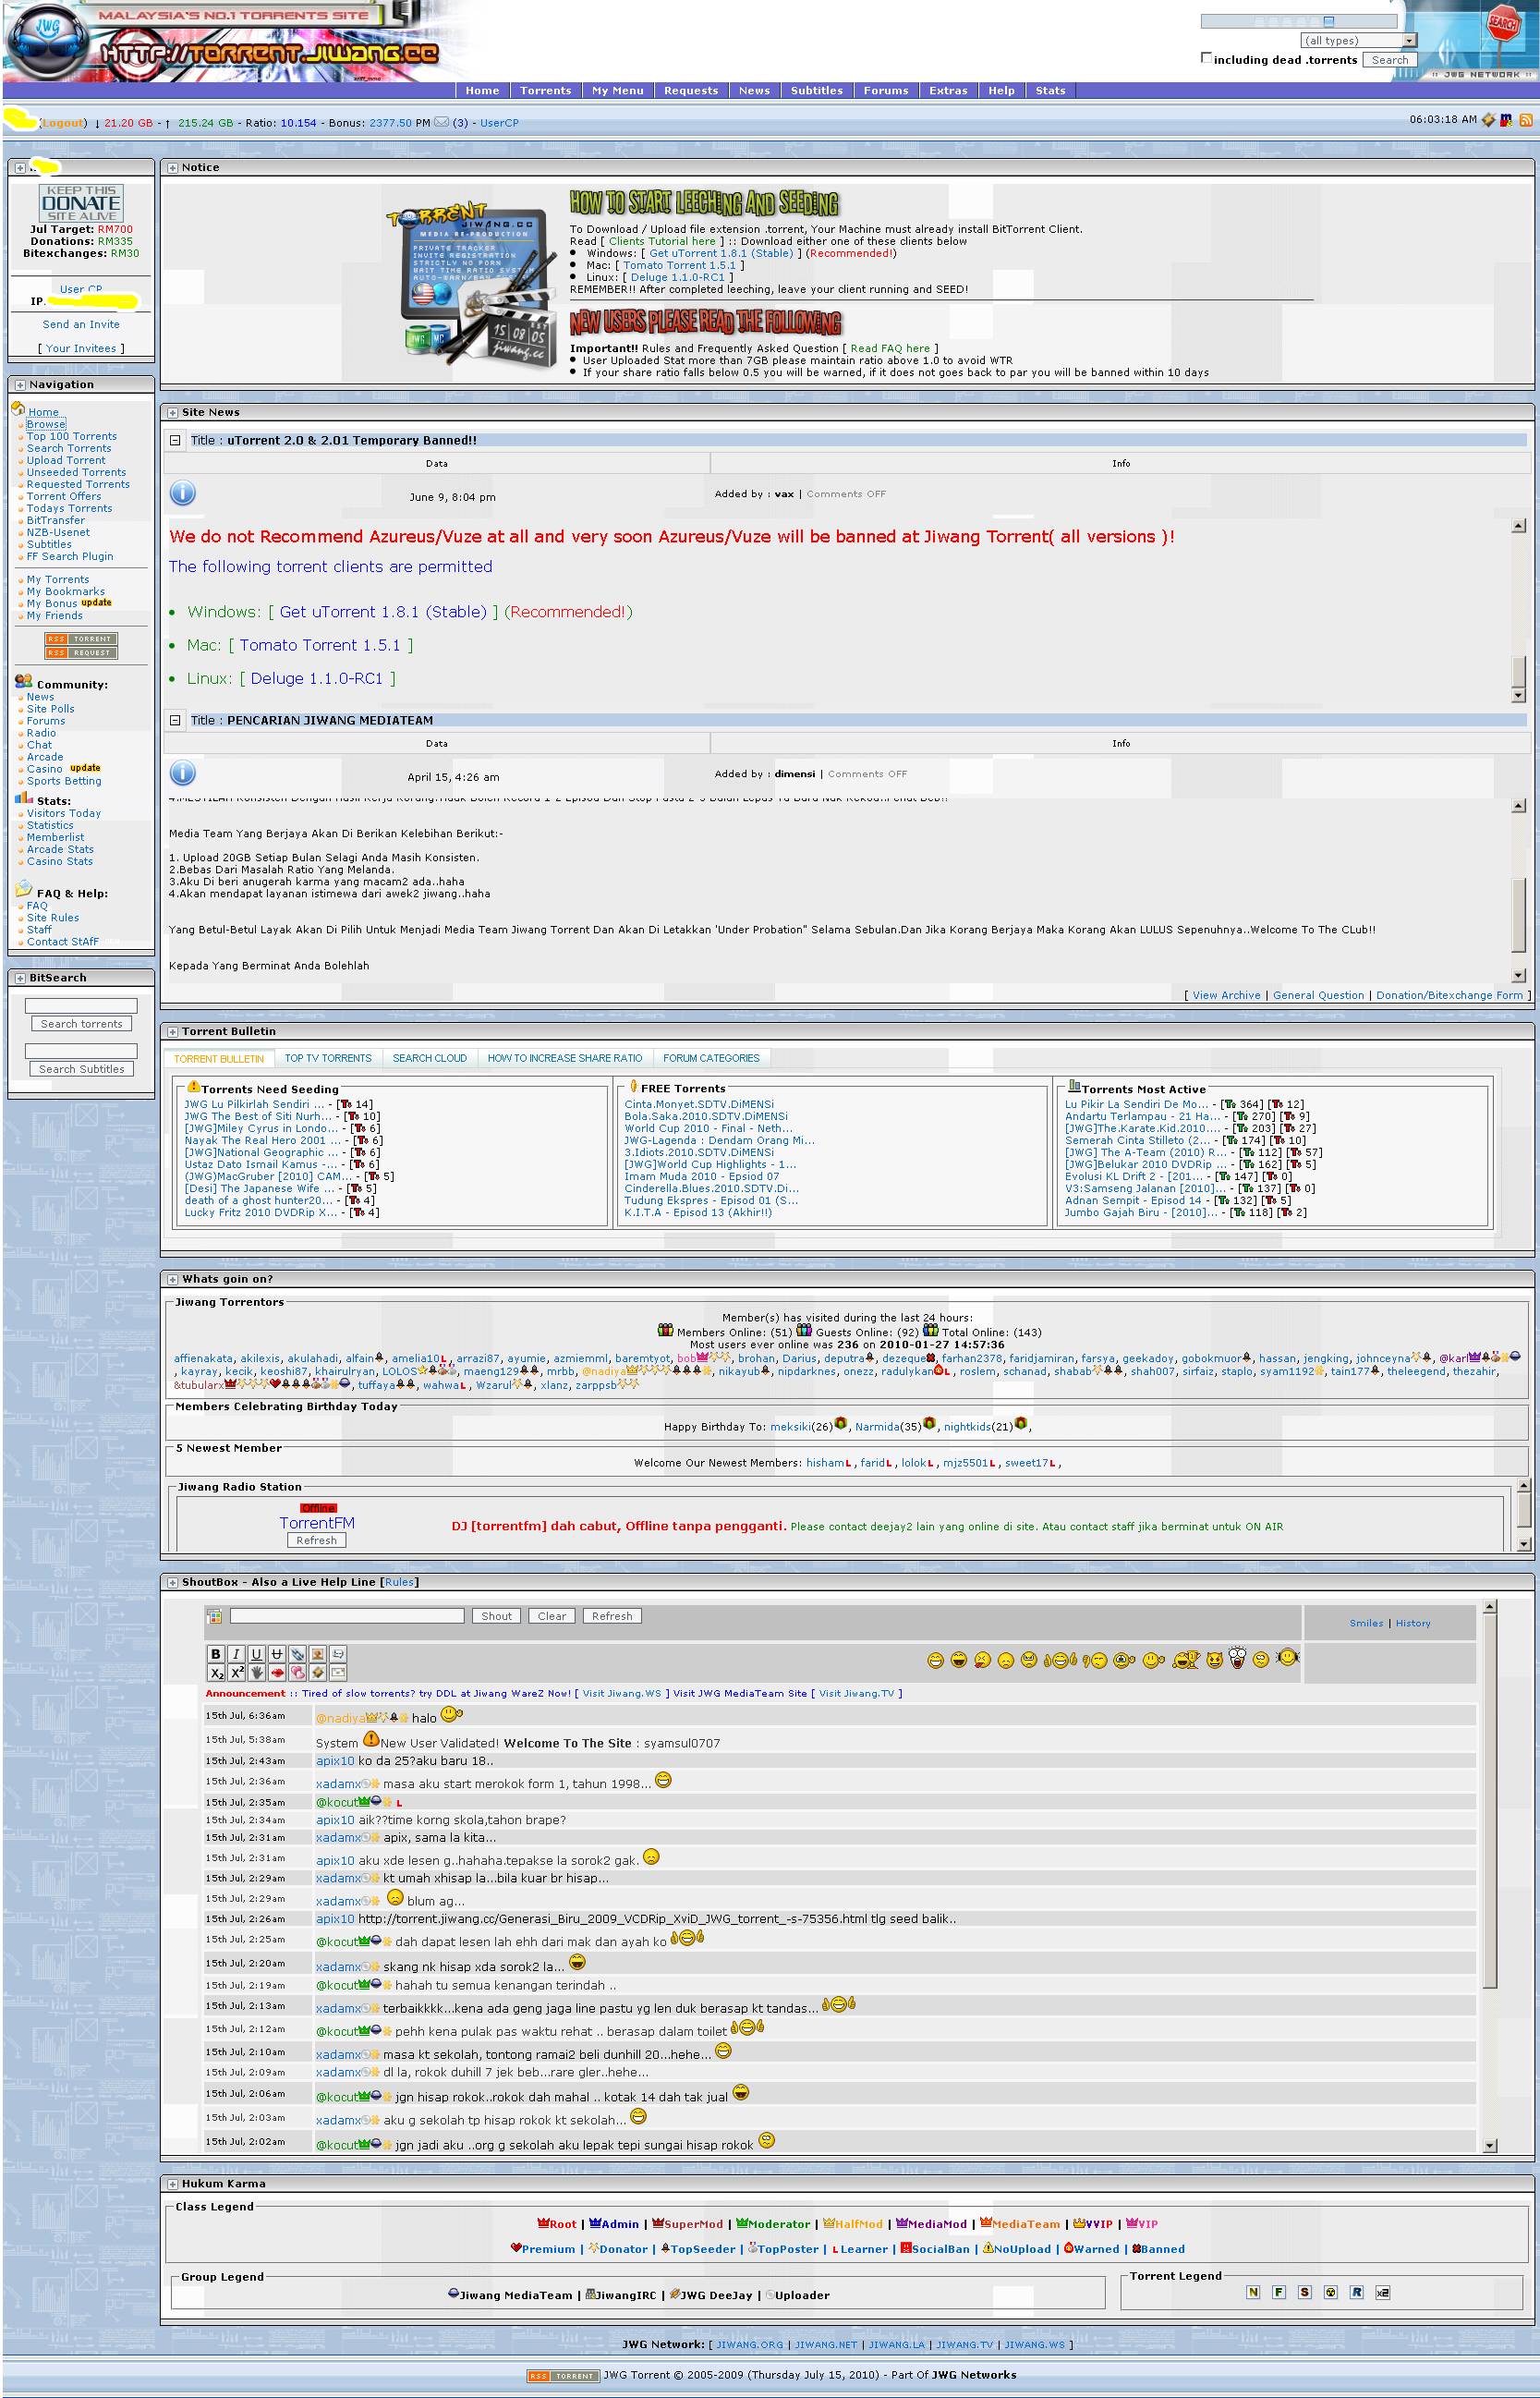The width and height of the screenshot is (1540, 2398).
Task: Click the red SEARCH stop-sign icon
Action: (x=1503, y=23)
